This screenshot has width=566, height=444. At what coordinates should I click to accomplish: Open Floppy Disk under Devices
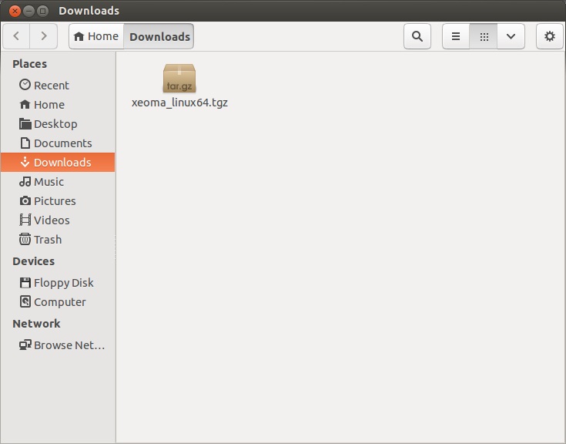click(63, 283)
